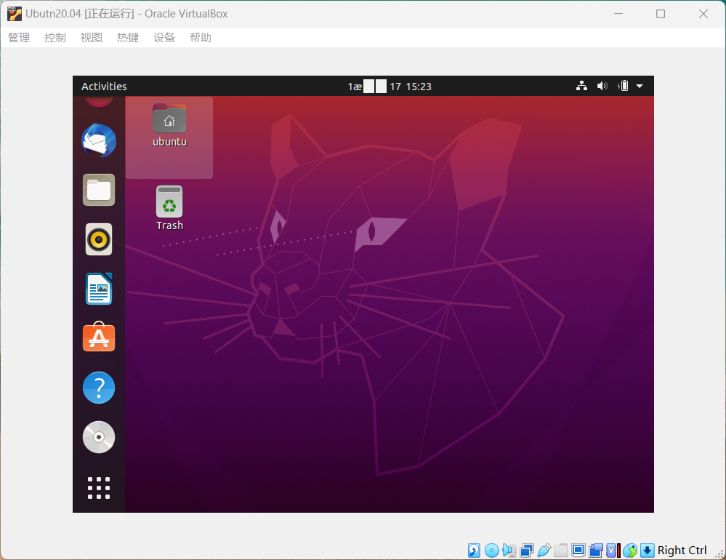The height and width of the screenshot is (560, 726).
Task: Open the Activities overview
Action: (x=104, y=87)
